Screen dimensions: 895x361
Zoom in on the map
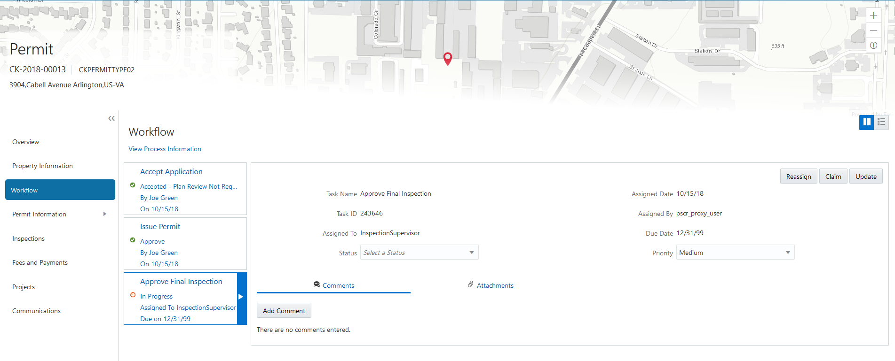pyautogui.click(x=873, y=15)
